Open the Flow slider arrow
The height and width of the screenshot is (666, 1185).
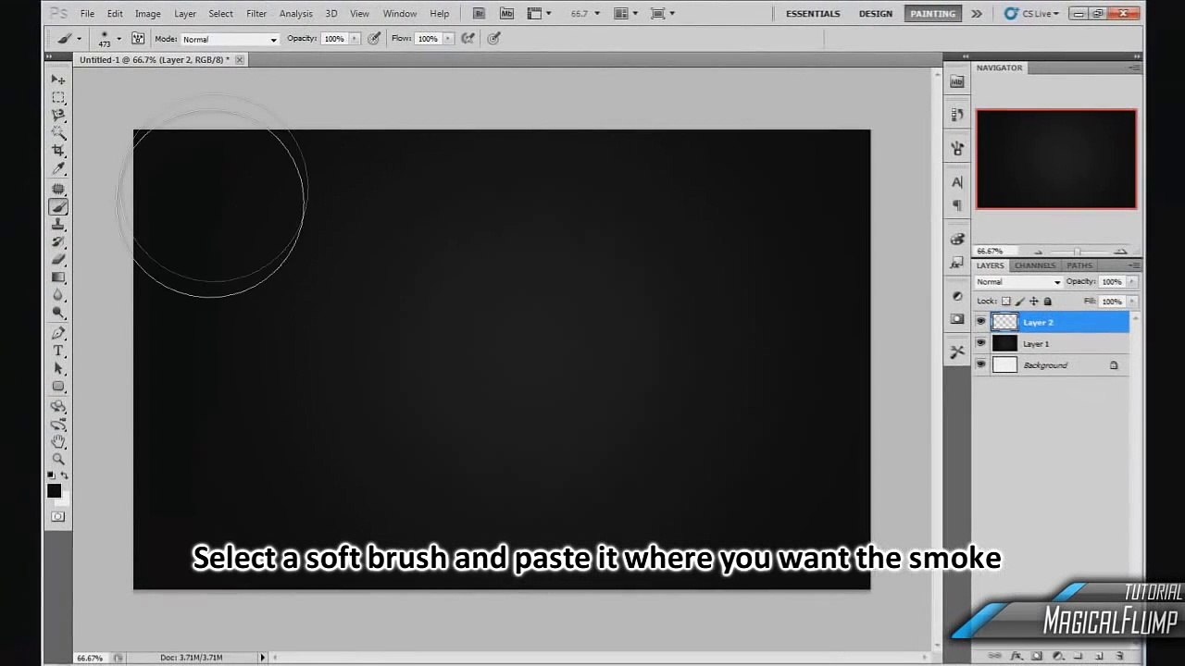pyautogui.click(x=447, y=39)
